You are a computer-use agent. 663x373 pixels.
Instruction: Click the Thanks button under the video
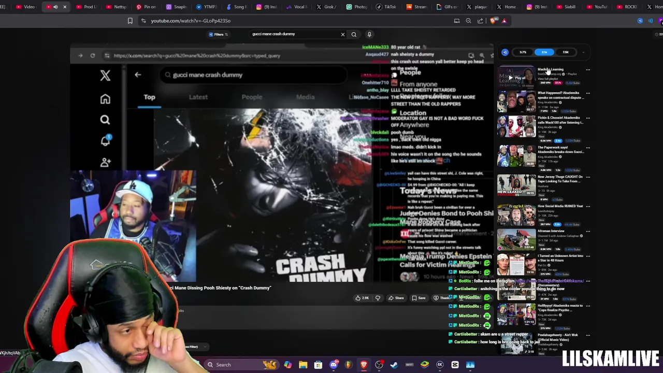[441, 298]
